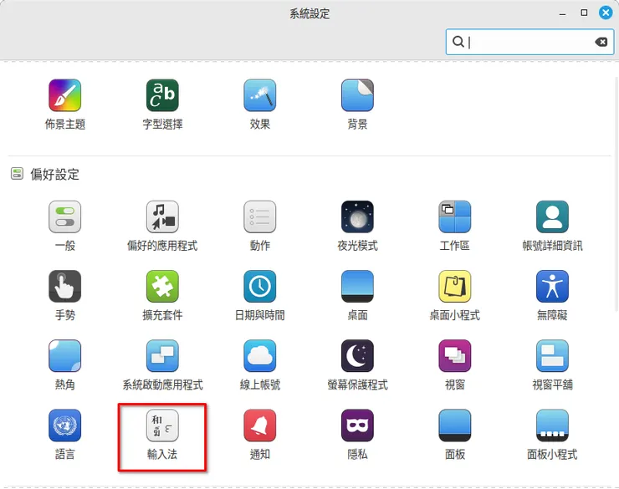Open the 線上帳號 online accounts settings
Screen dimensions: 619x489
point(260,364)
